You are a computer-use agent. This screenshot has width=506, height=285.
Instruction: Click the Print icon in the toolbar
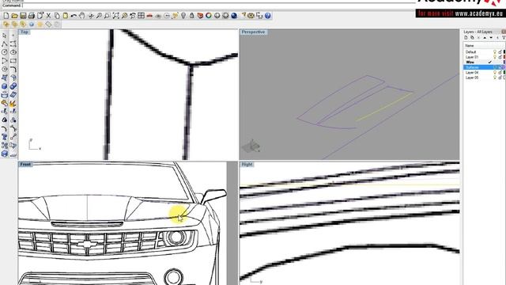point(32,16)
